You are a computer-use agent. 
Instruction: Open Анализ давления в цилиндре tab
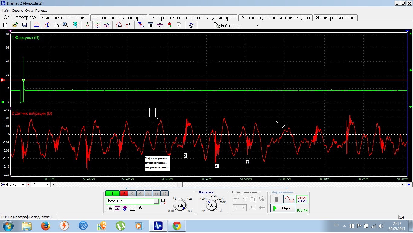coord(275,18)
